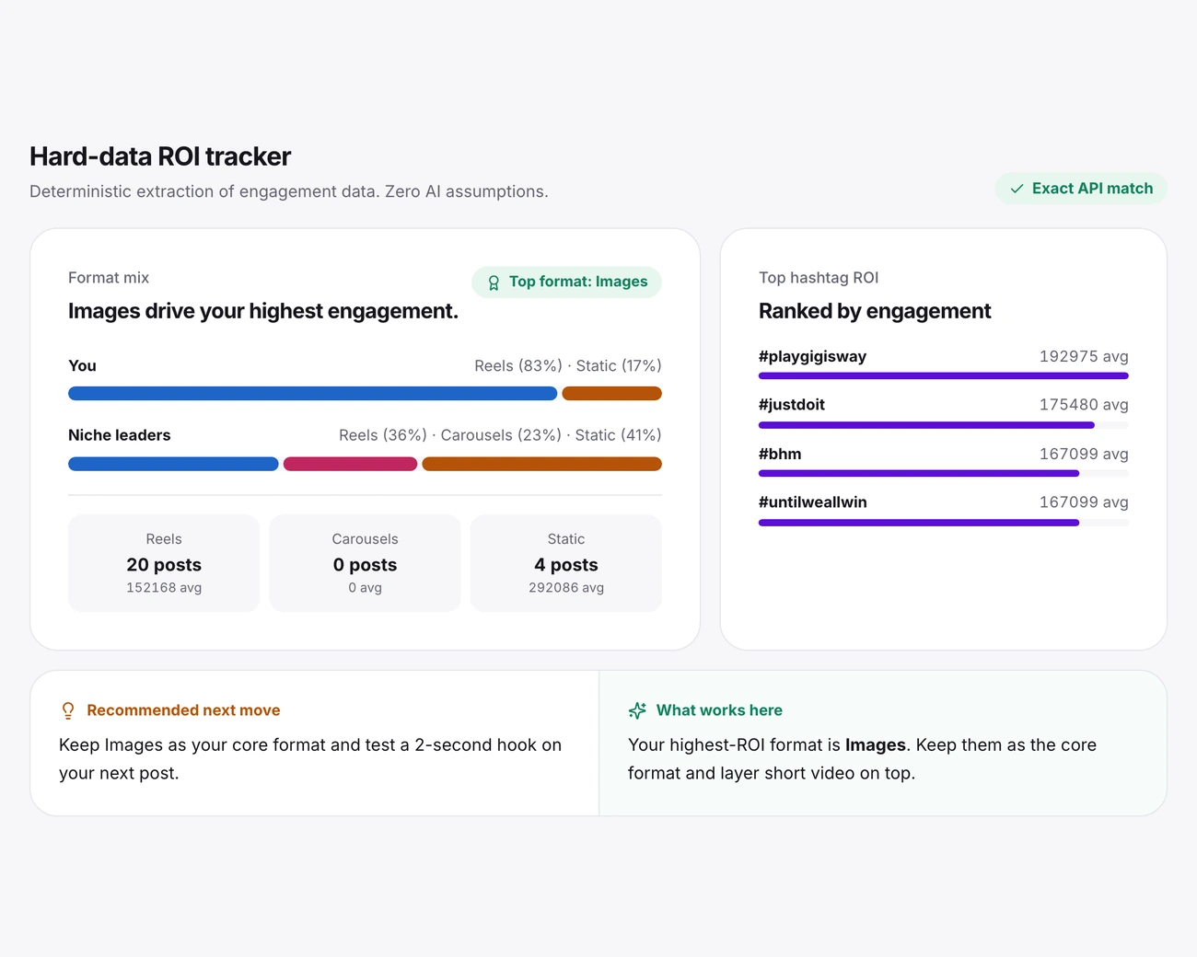This screenshot has width=1197, height=957.
Task: Click the Niche leaders format percentages legend
Action: (x=500, y=435)
